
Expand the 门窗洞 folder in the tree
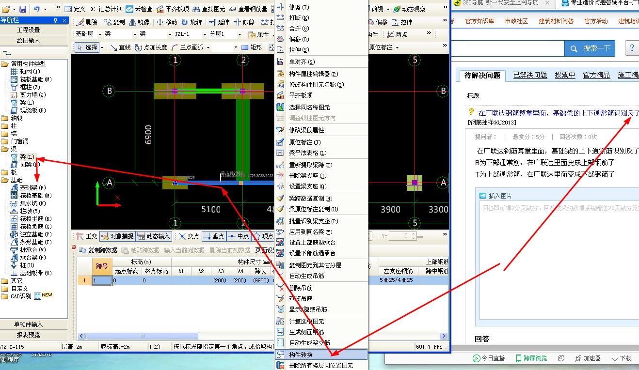4,141
